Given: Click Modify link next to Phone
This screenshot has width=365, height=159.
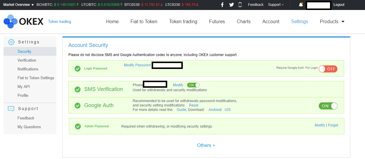Looking at the screenshot, I should (178, 85).
